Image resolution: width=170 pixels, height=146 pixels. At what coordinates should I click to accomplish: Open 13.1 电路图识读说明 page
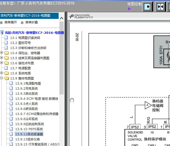point(25,38)
